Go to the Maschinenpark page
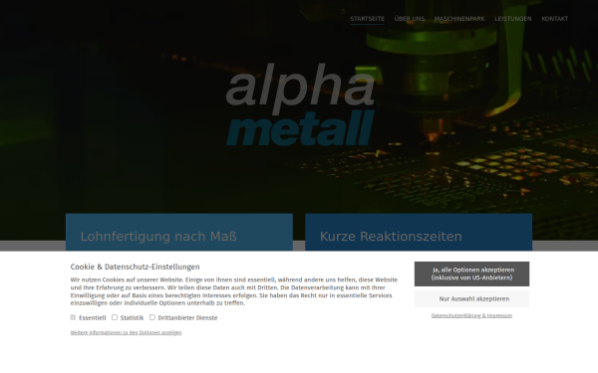This screenshot has width=598, height=373. coord(459,19)
